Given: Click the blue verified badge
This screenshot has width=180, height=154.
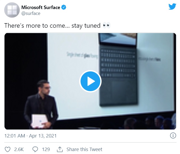Looking at the screenshot, I should 64,7.
